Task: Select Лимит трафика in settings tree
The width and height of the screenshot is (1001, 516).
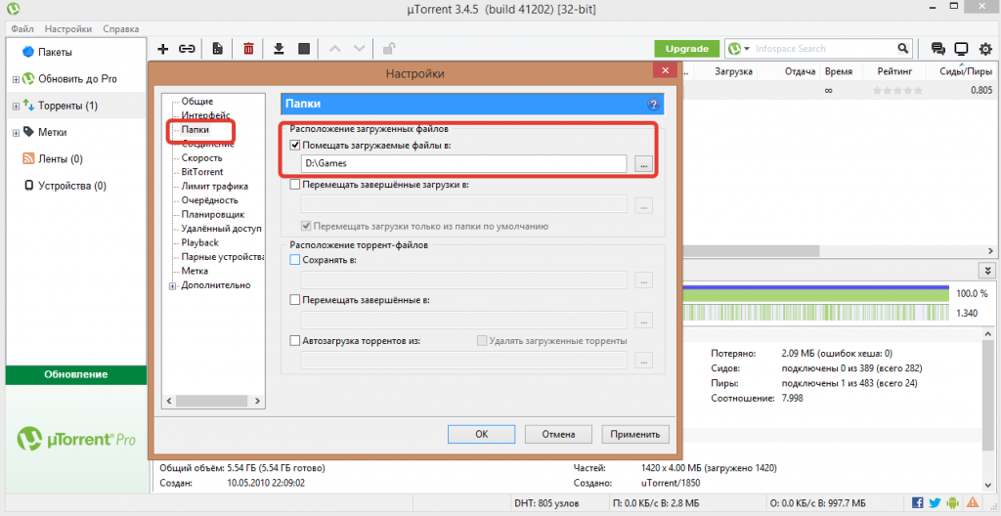Action: [214, 186]
